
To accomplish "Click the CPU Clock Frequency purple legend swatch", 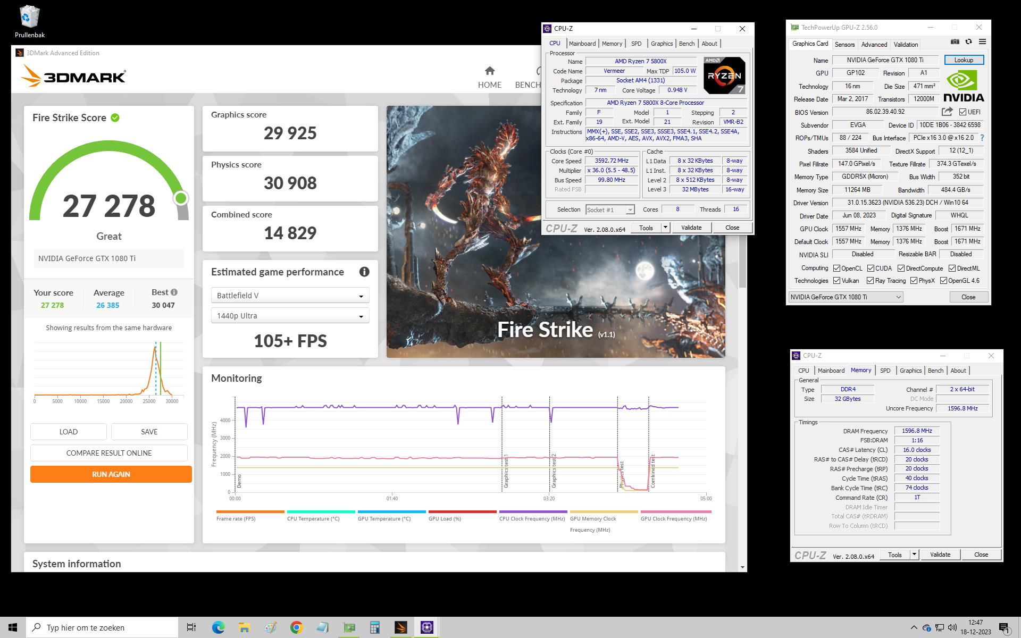I will click(533, 512).
